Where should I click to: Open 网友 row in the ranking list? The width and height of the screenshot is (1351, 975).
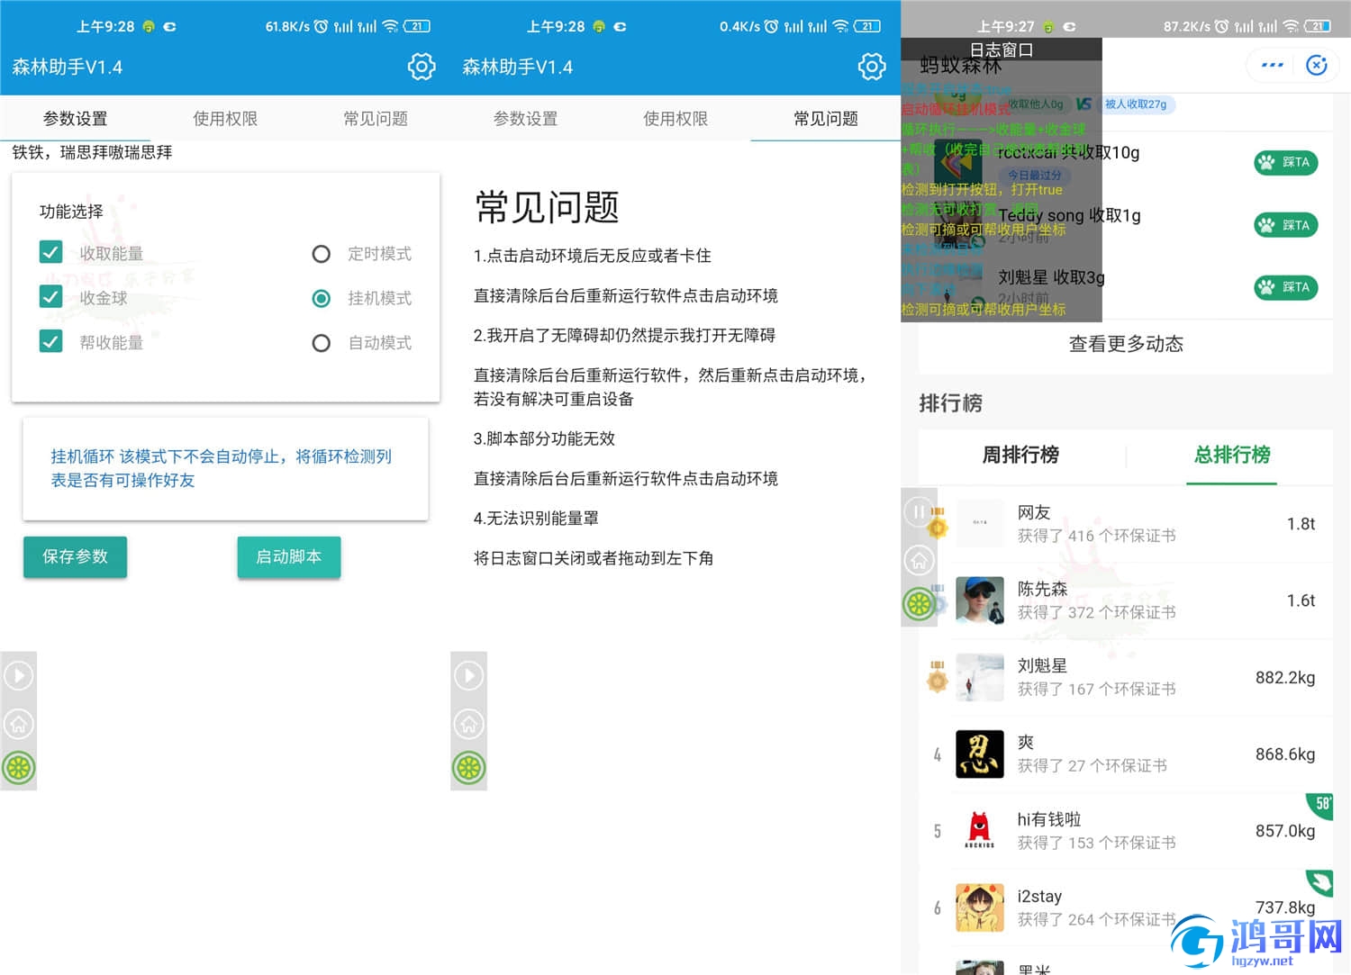1126,524
